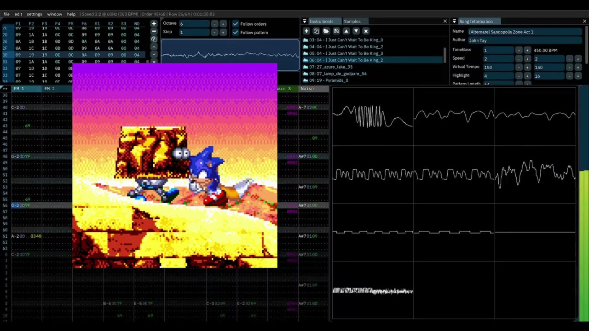589x331 pixels.
Task: Increase the first Speed value
Action: click(527, 59)
